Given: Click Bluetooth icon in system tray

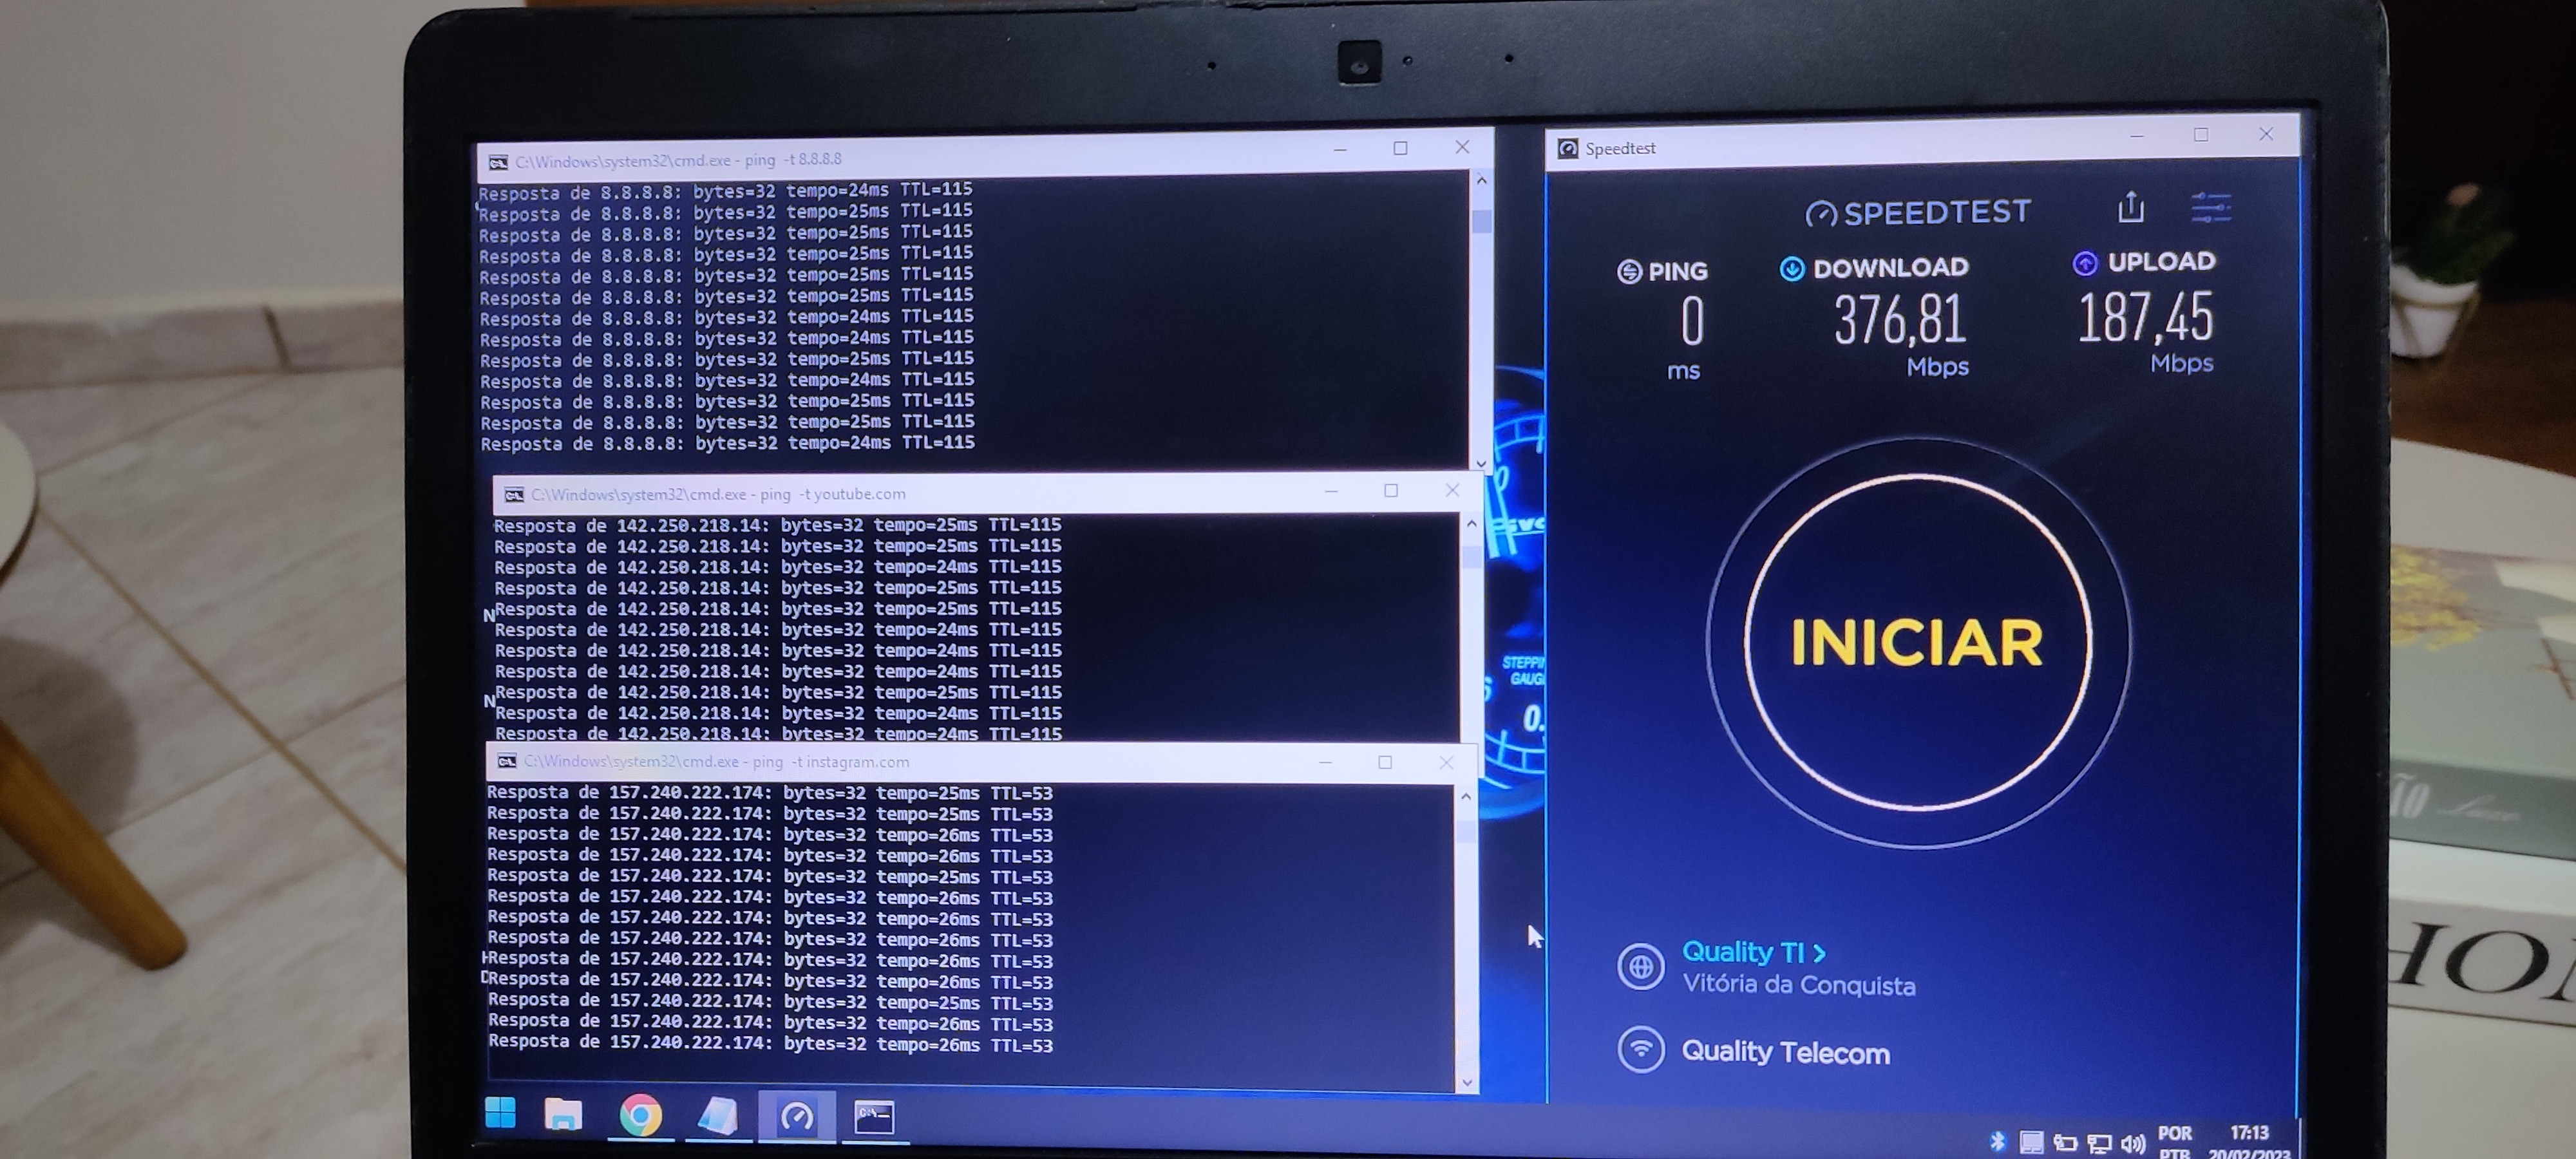Looking at the screenshot, I should point(1997,1141).
